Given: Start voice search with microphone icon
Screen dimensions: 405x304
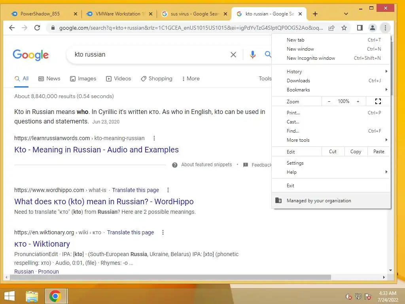Looking at the screenshot, I should click(x=253, y=54).
